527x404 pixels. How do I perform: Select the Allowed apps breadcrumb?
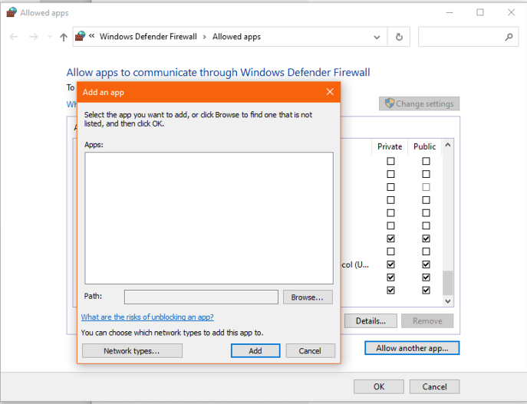pos(236,37)
